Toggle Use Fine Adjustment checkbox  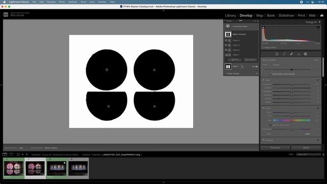click(x=270, y=125)
